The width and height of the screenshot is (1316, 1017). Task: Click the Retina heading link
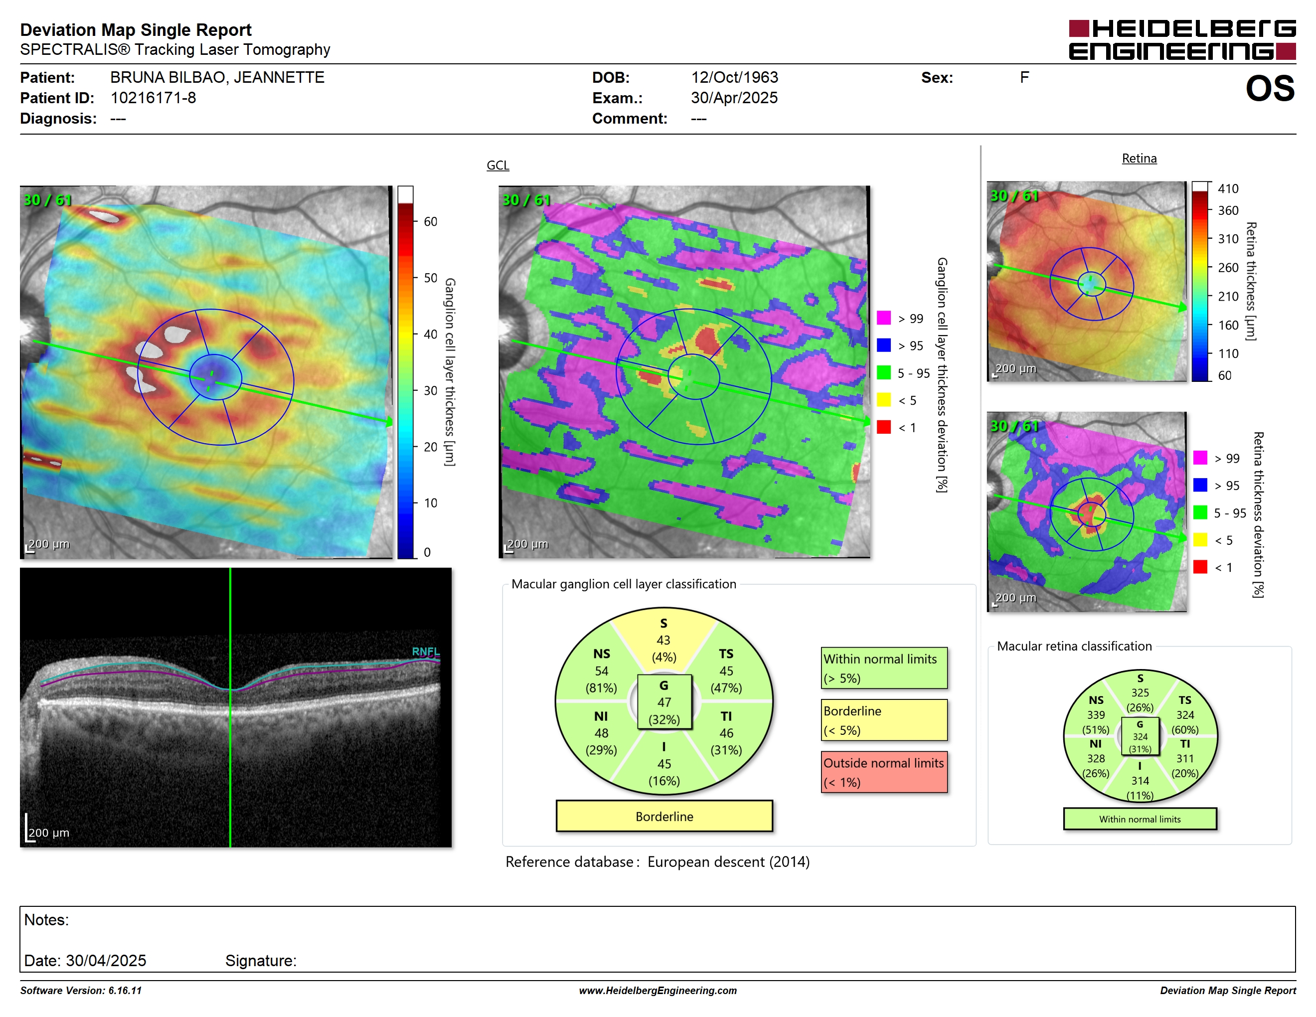[x=1139, y=159]
